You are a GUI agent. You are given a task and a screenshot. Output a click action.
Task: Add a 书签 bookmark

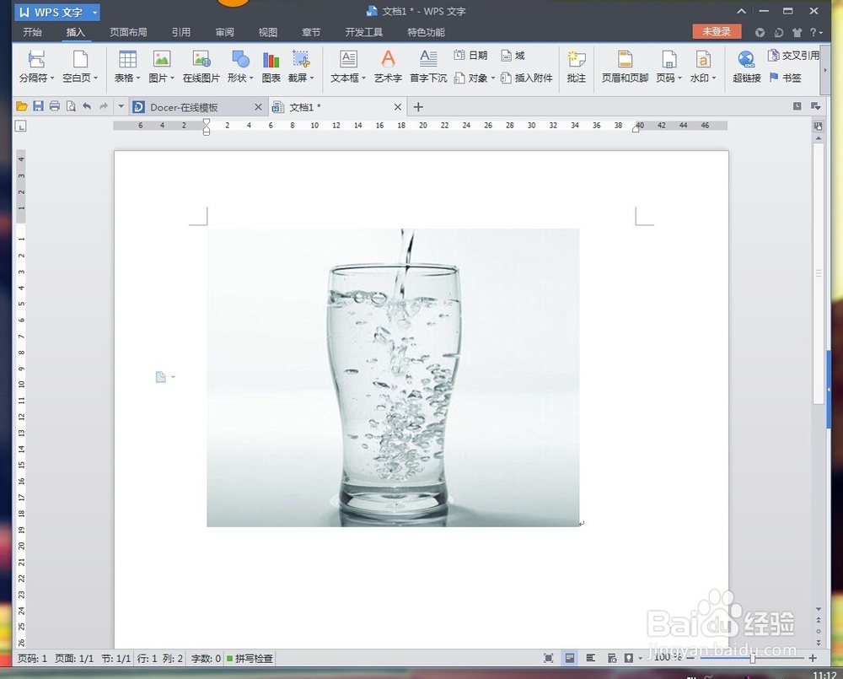785,78
